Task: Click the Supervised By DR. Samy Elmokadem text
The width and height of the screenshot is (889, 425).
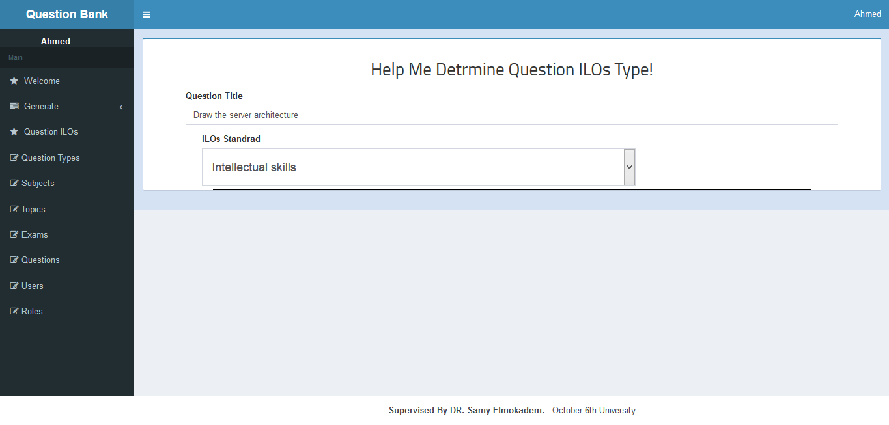Action: 466,411
